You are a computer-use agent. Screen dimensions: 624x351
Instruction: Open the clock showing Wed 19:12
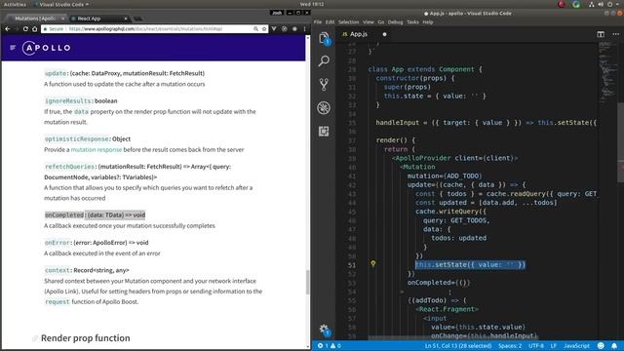click(312, 4)
